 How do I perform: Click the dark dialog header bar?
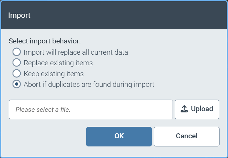click(125, 15)
